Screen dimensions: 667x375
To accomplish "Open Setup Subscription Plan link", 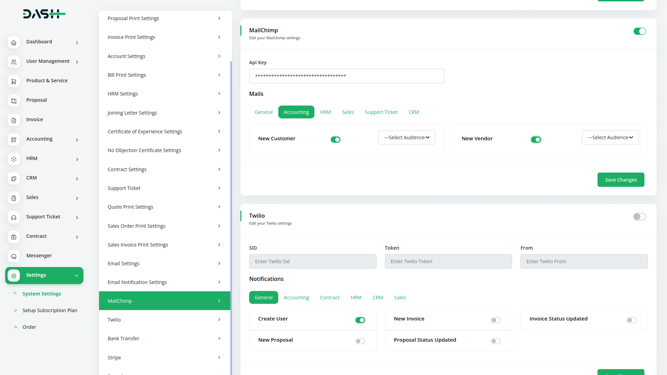I will pyautogui.click(x=50, y=310).
